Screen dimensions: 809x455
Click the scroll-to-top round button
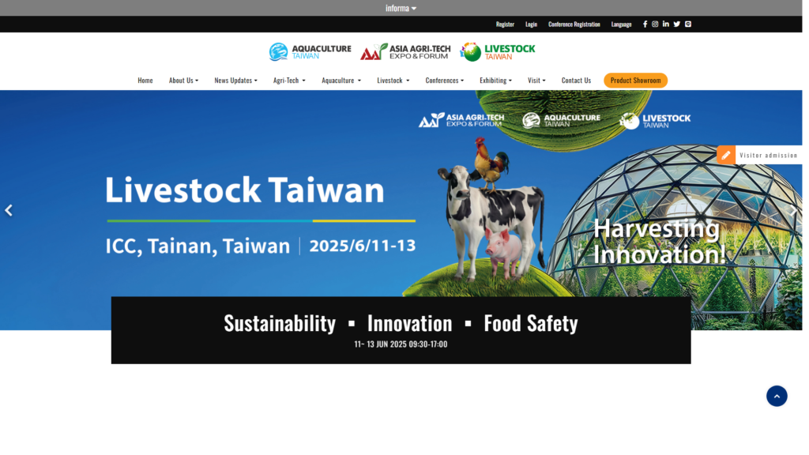click(777, 397)
